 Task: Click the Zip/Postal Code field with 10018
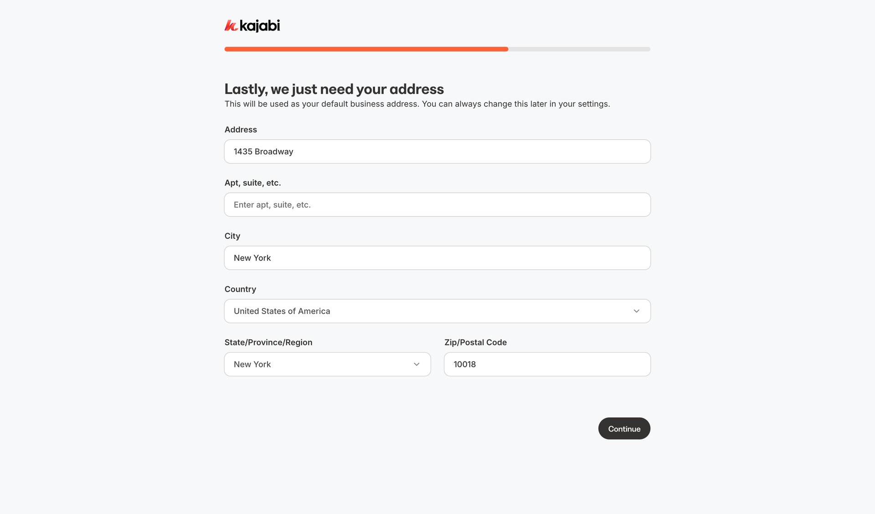click(x=547, y=364)
